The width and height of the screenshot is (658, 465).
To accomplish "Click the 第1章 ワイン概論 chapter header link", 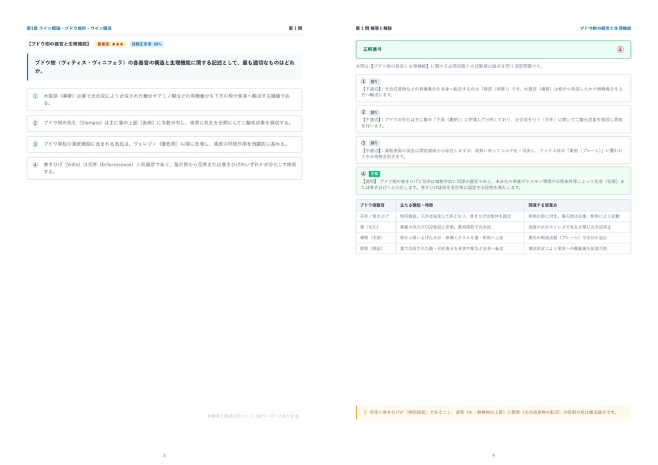I will pyautogui.click(x=69, y=28).
